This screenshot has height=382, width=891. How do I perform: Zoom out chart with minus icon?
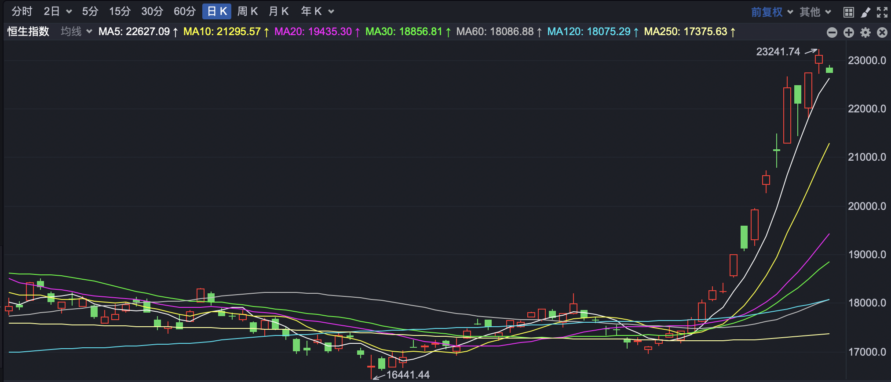click(832, 32)
